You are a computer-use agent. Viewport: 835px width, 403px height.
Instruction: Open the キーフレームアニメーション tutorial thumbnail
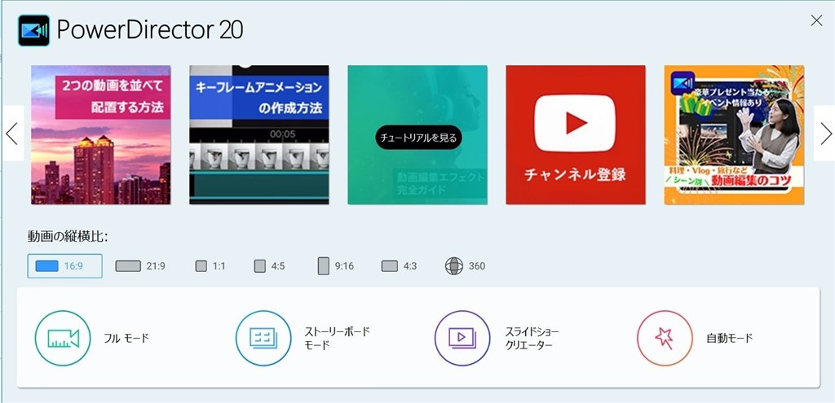pos(258,134)
